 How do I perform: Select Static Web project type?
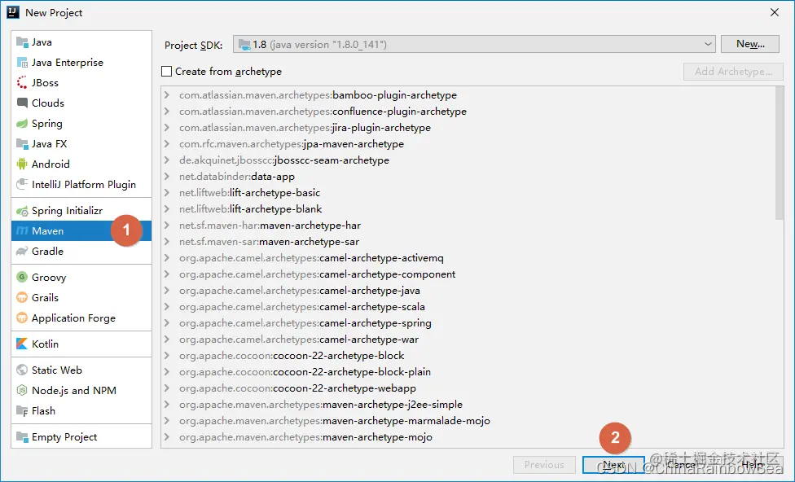pos(81,370)
